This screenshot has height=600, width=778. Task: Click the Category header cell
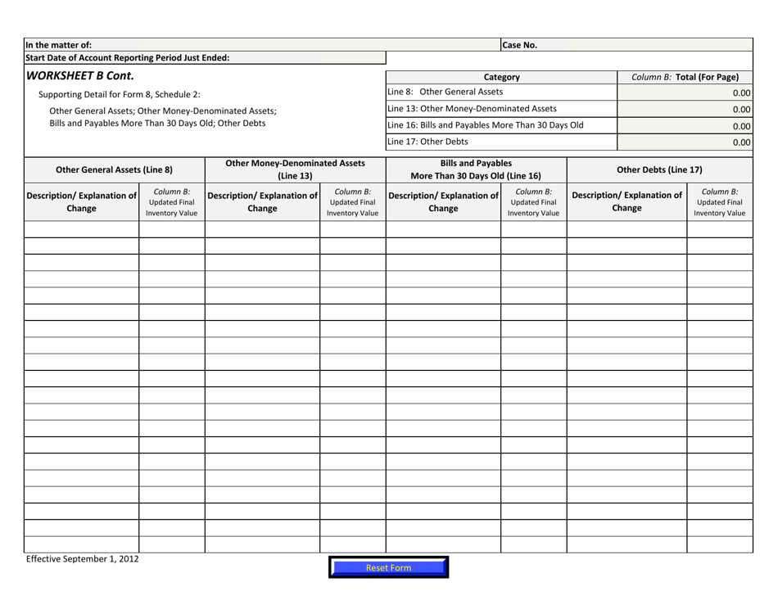(x=500, y=76)
